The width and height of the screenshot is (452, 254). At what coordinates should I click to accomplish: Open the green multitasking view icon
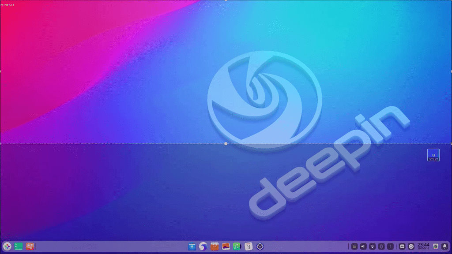click(19, 247)
